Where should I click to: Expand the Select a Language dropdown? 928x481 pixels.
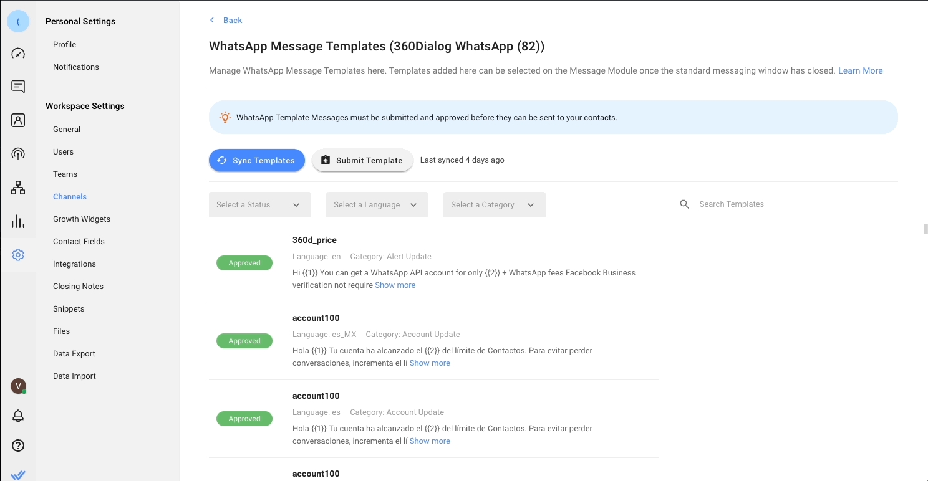[x=377, y=205]
